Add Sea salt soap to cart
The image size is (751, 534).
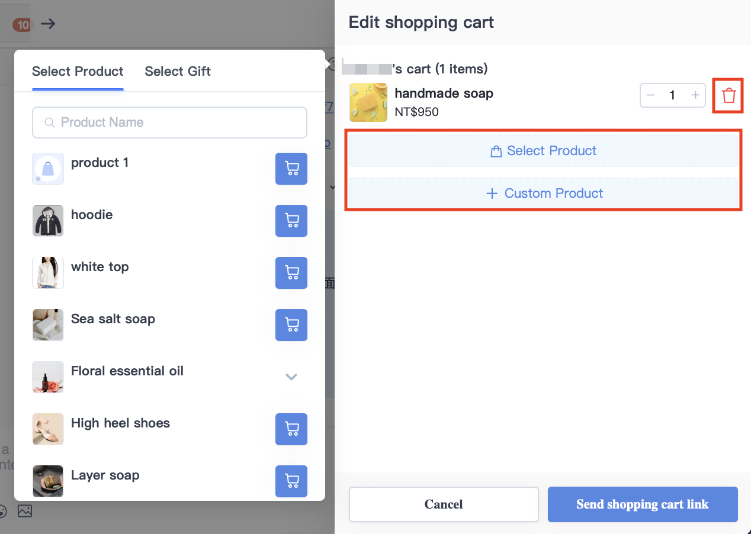pyautogui.click(x=291, y=325)
